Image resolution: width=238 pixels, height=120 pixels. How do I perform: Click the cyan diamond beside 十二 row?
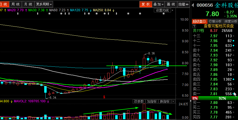tap(233, 41)
